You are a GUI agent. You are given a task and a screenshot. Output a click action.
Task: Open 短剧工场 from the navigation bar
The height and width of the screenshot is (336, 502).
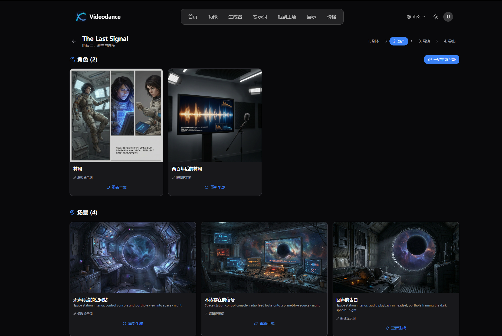tap(287, 17)
